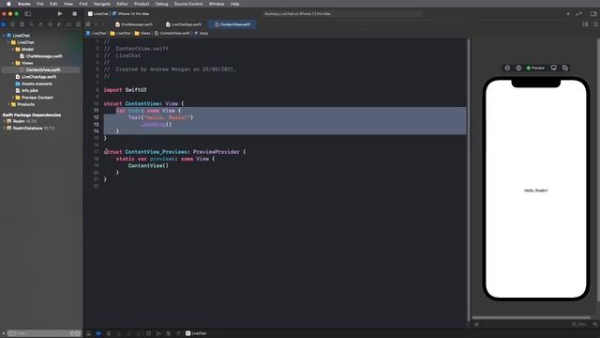Open the Issue navigator warning icon

click(x=40, y=24)
